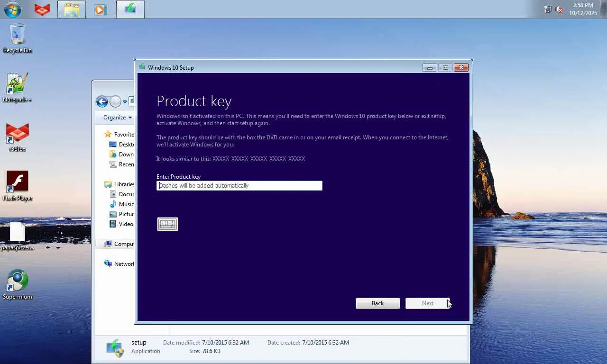Open Pictures library in Explorer sidebar
This screenshot has width=607, height=364.
121,214
